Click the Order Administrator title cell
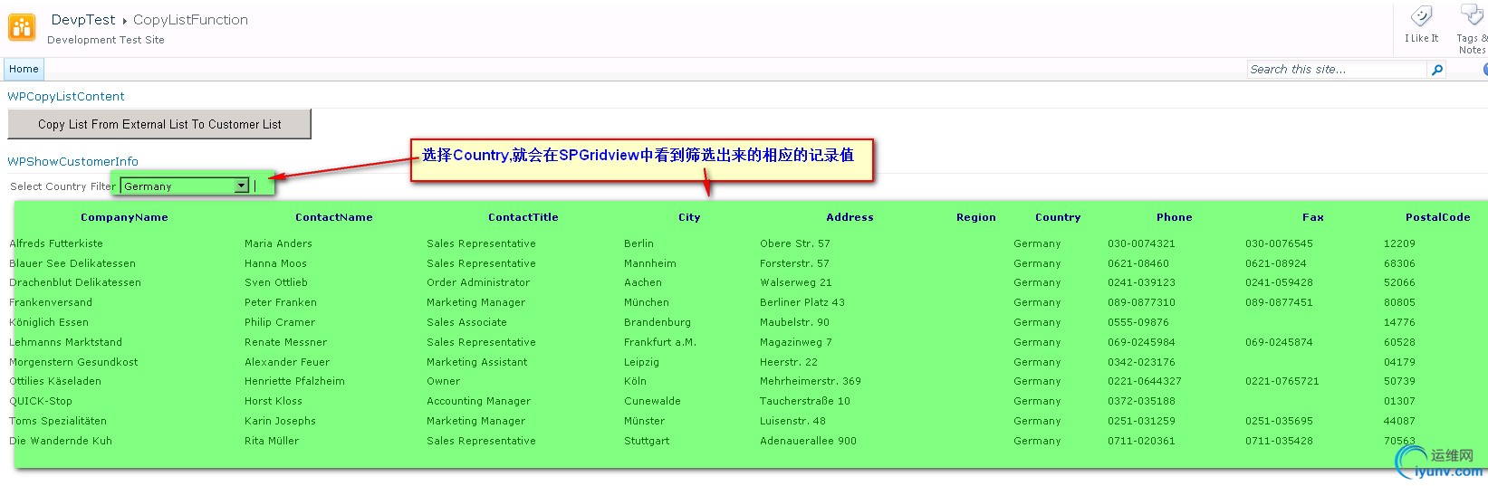This screenshot has width=1488, height=486. pyautogui.click(x=478, y=282)
